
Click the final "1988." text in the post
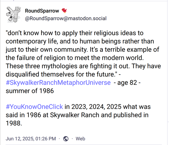(14, 123)
